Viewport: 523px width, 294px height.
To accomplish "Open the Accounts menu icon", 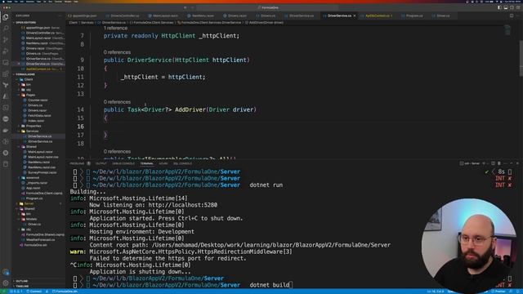I will 6,272.
